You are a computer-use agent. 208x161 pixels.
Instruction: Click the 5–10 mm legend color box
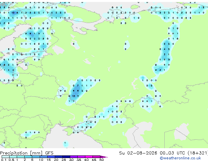point(36,157)
